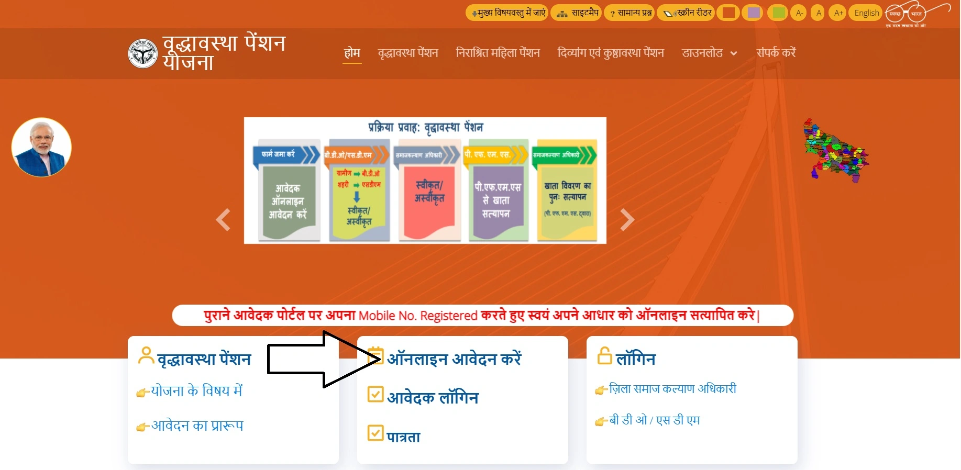
Task: Click the lock icon beside लॉगिन heading
Action: pos(605,356)
